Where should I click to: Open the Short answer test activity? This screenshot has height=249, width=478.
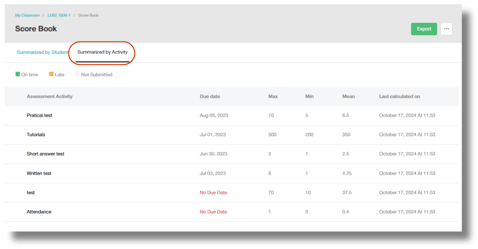pyautogui.click(x=45, y=154)
